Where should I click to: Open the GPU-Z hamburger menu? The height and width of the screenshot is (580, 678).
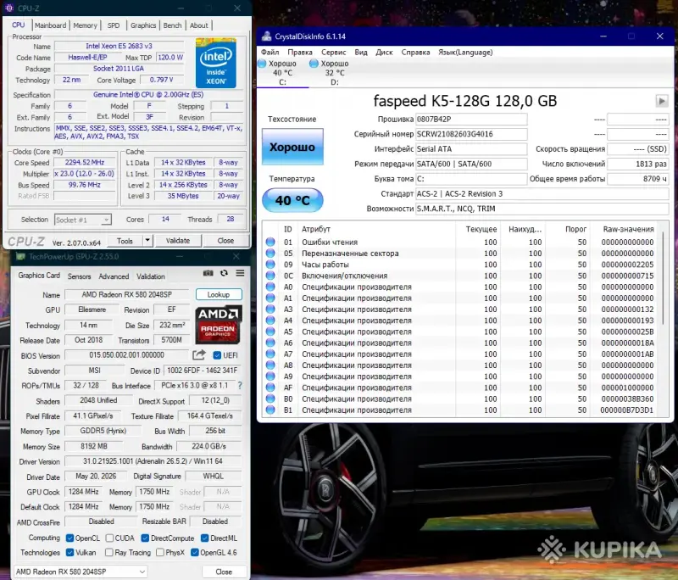tap(240, 273)
